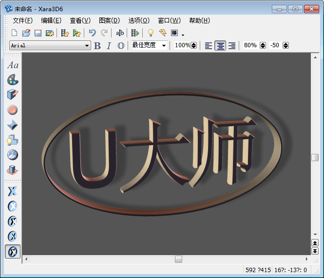Align text center
Image resolution: width=324 pixels, height=278 pixels.
[220, 46]
